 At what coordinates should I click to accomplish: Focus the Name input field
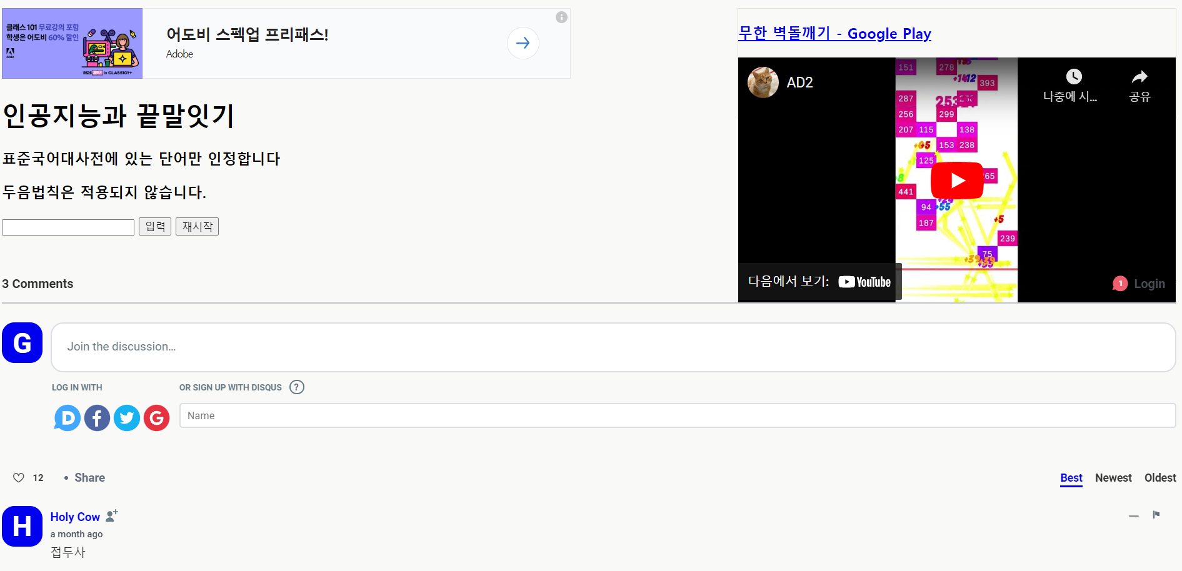[678, 415]
